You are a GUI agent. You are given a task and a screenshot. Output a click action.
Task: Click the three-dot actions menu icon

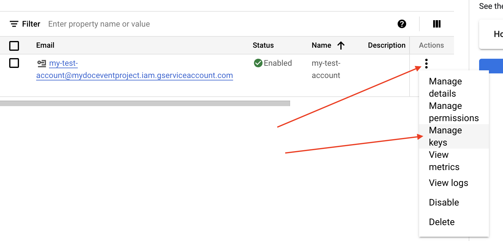(426, 64)
